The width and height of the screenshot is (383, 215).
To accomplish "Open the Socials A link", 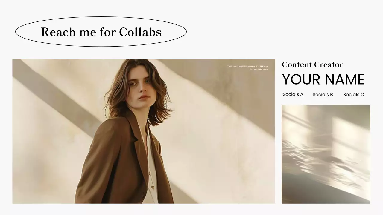I will [x=293, y=94].
